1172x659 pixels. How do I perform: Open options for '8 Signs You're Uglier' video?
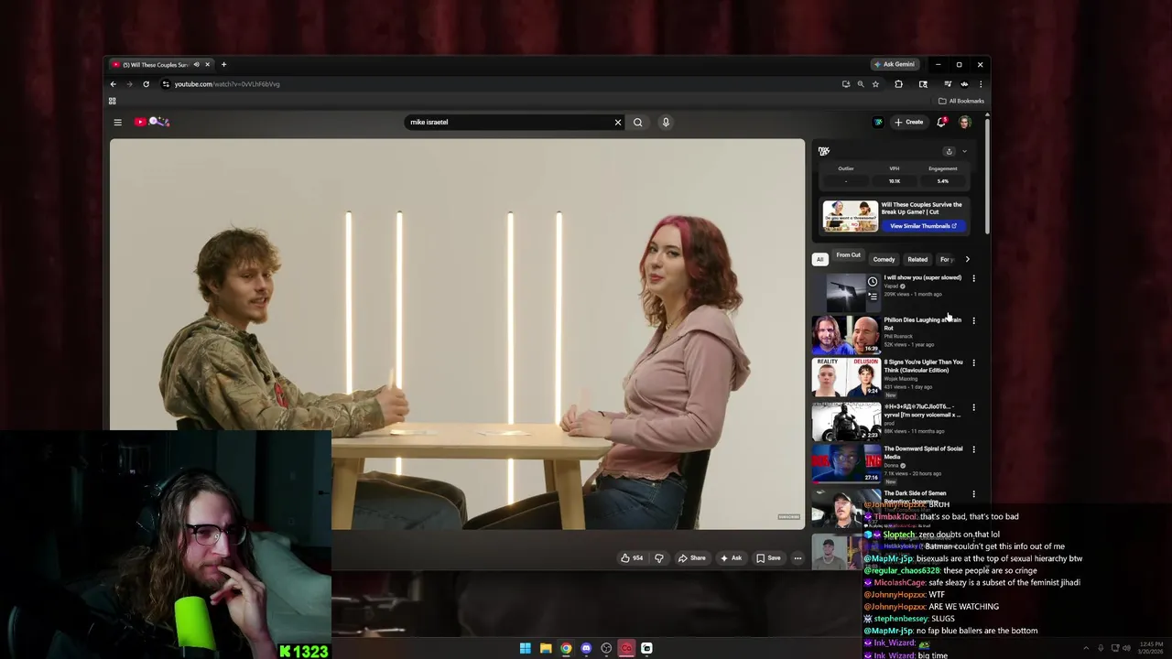(973, 362)
